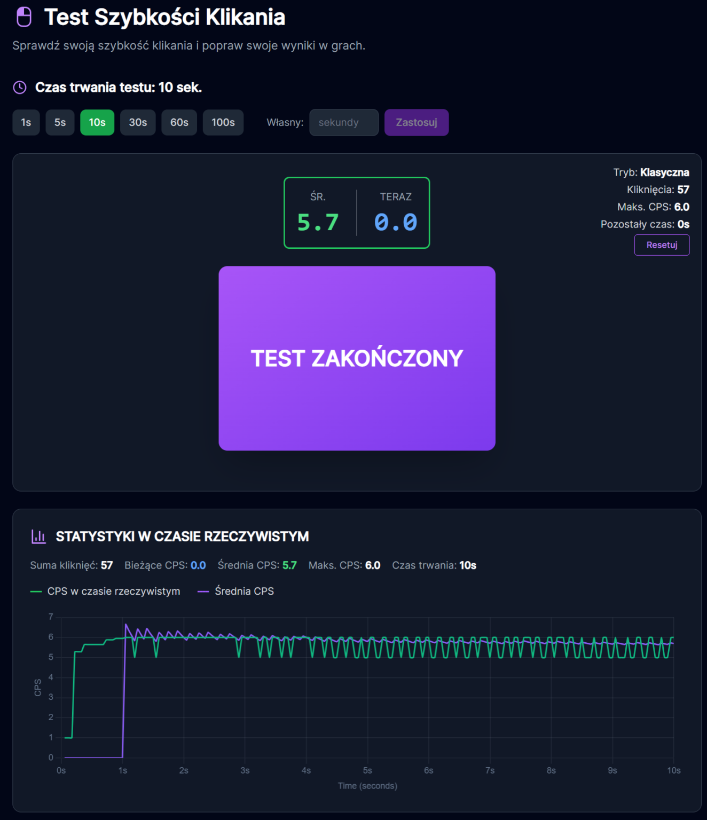Select the 5s test duration
Viewport: 707px width, 820px height.
pyautogui.click(x=60, y=122)
